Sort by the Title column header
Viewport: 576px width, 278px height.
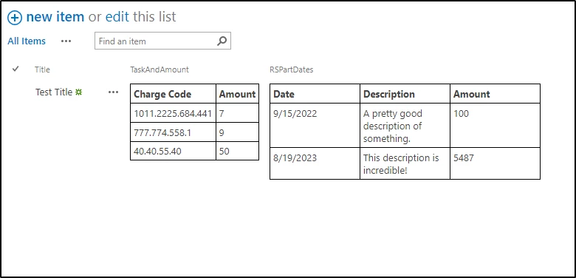tap(42, 69)
